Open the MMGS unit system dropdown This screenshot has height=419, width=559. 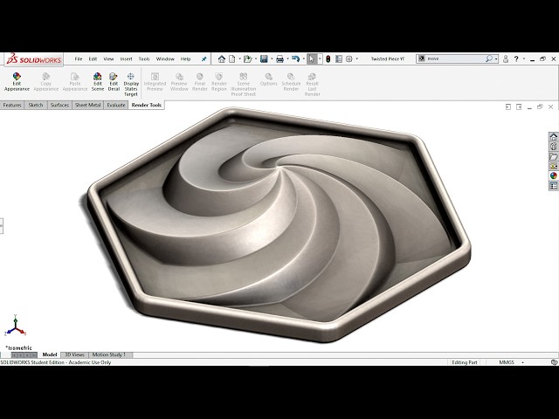click(x=522, y=362)
